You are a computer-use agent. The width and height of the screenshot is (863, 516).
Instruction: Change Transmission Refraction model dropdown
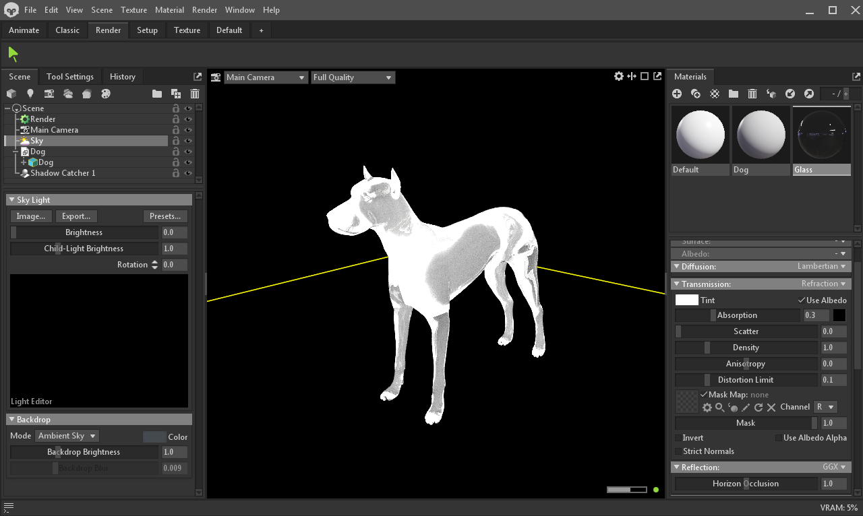pyautogui.click(x=824, y=284)
